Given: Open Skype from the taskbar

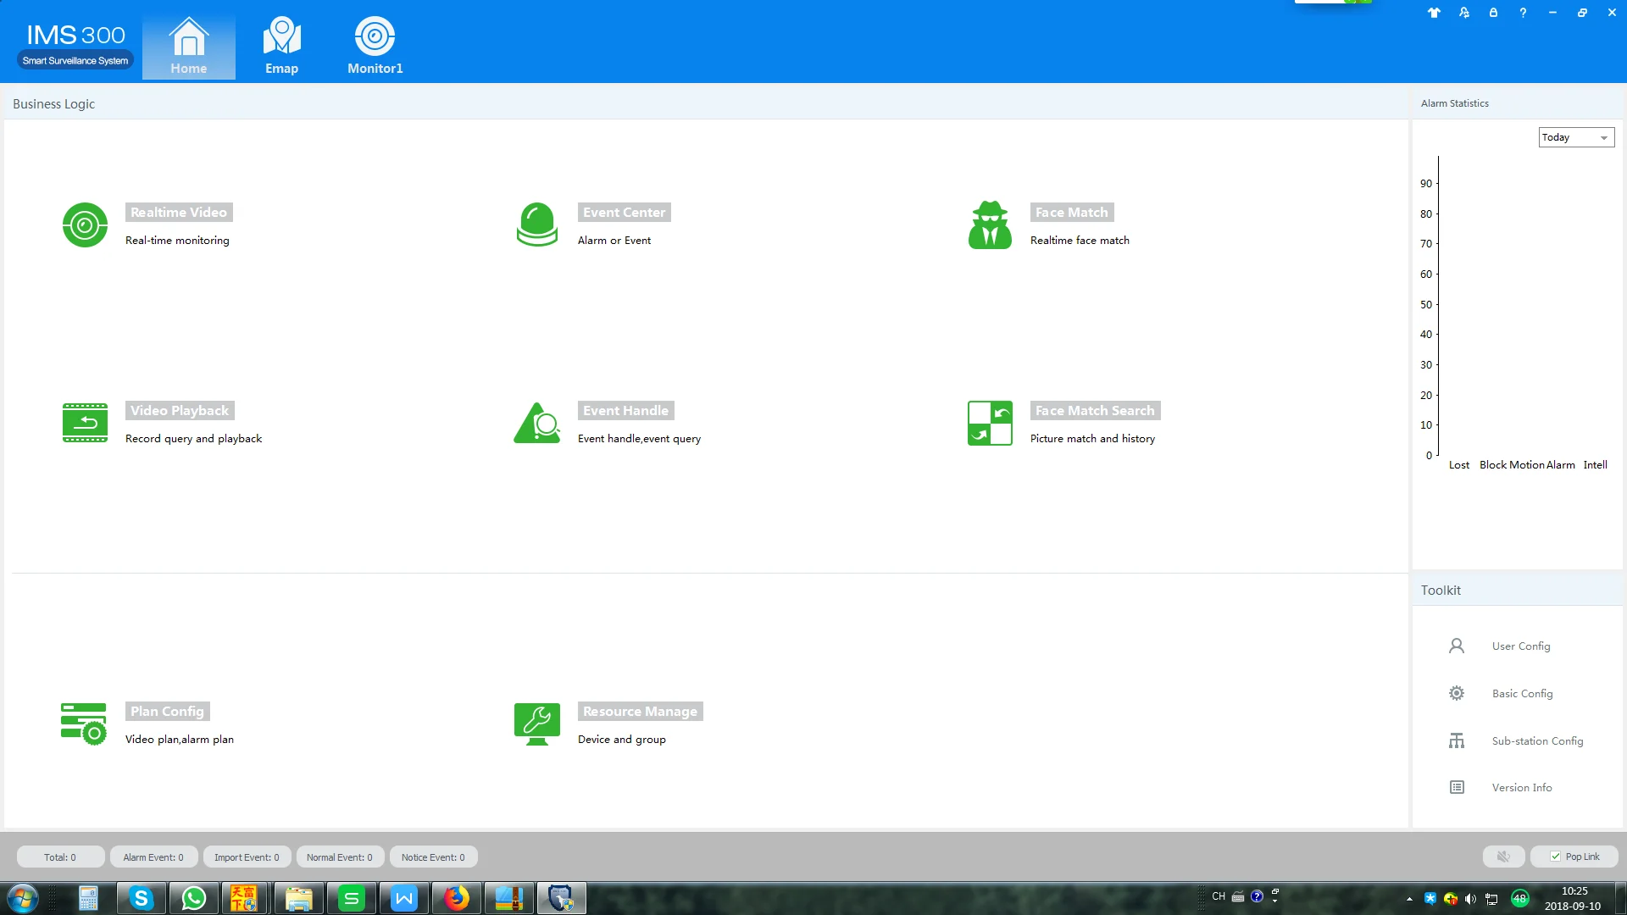Looking at the screenshot, I should tap(141, 898).
